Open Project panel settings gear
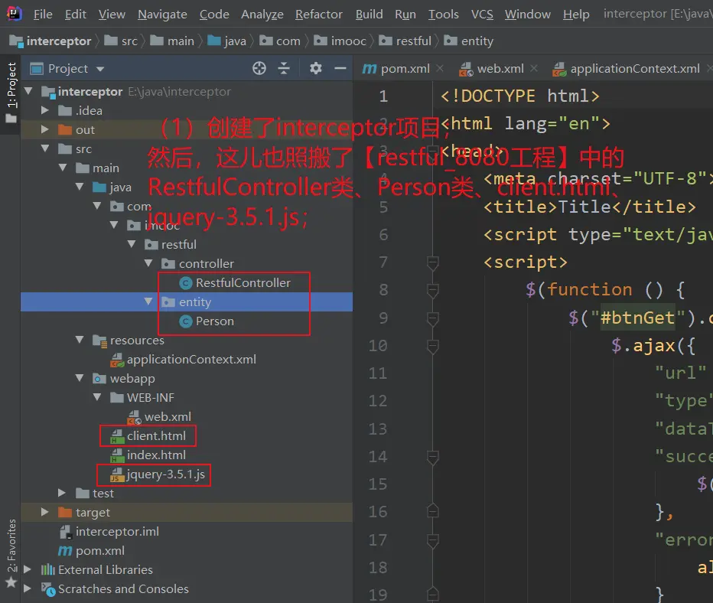 [316, 69]
